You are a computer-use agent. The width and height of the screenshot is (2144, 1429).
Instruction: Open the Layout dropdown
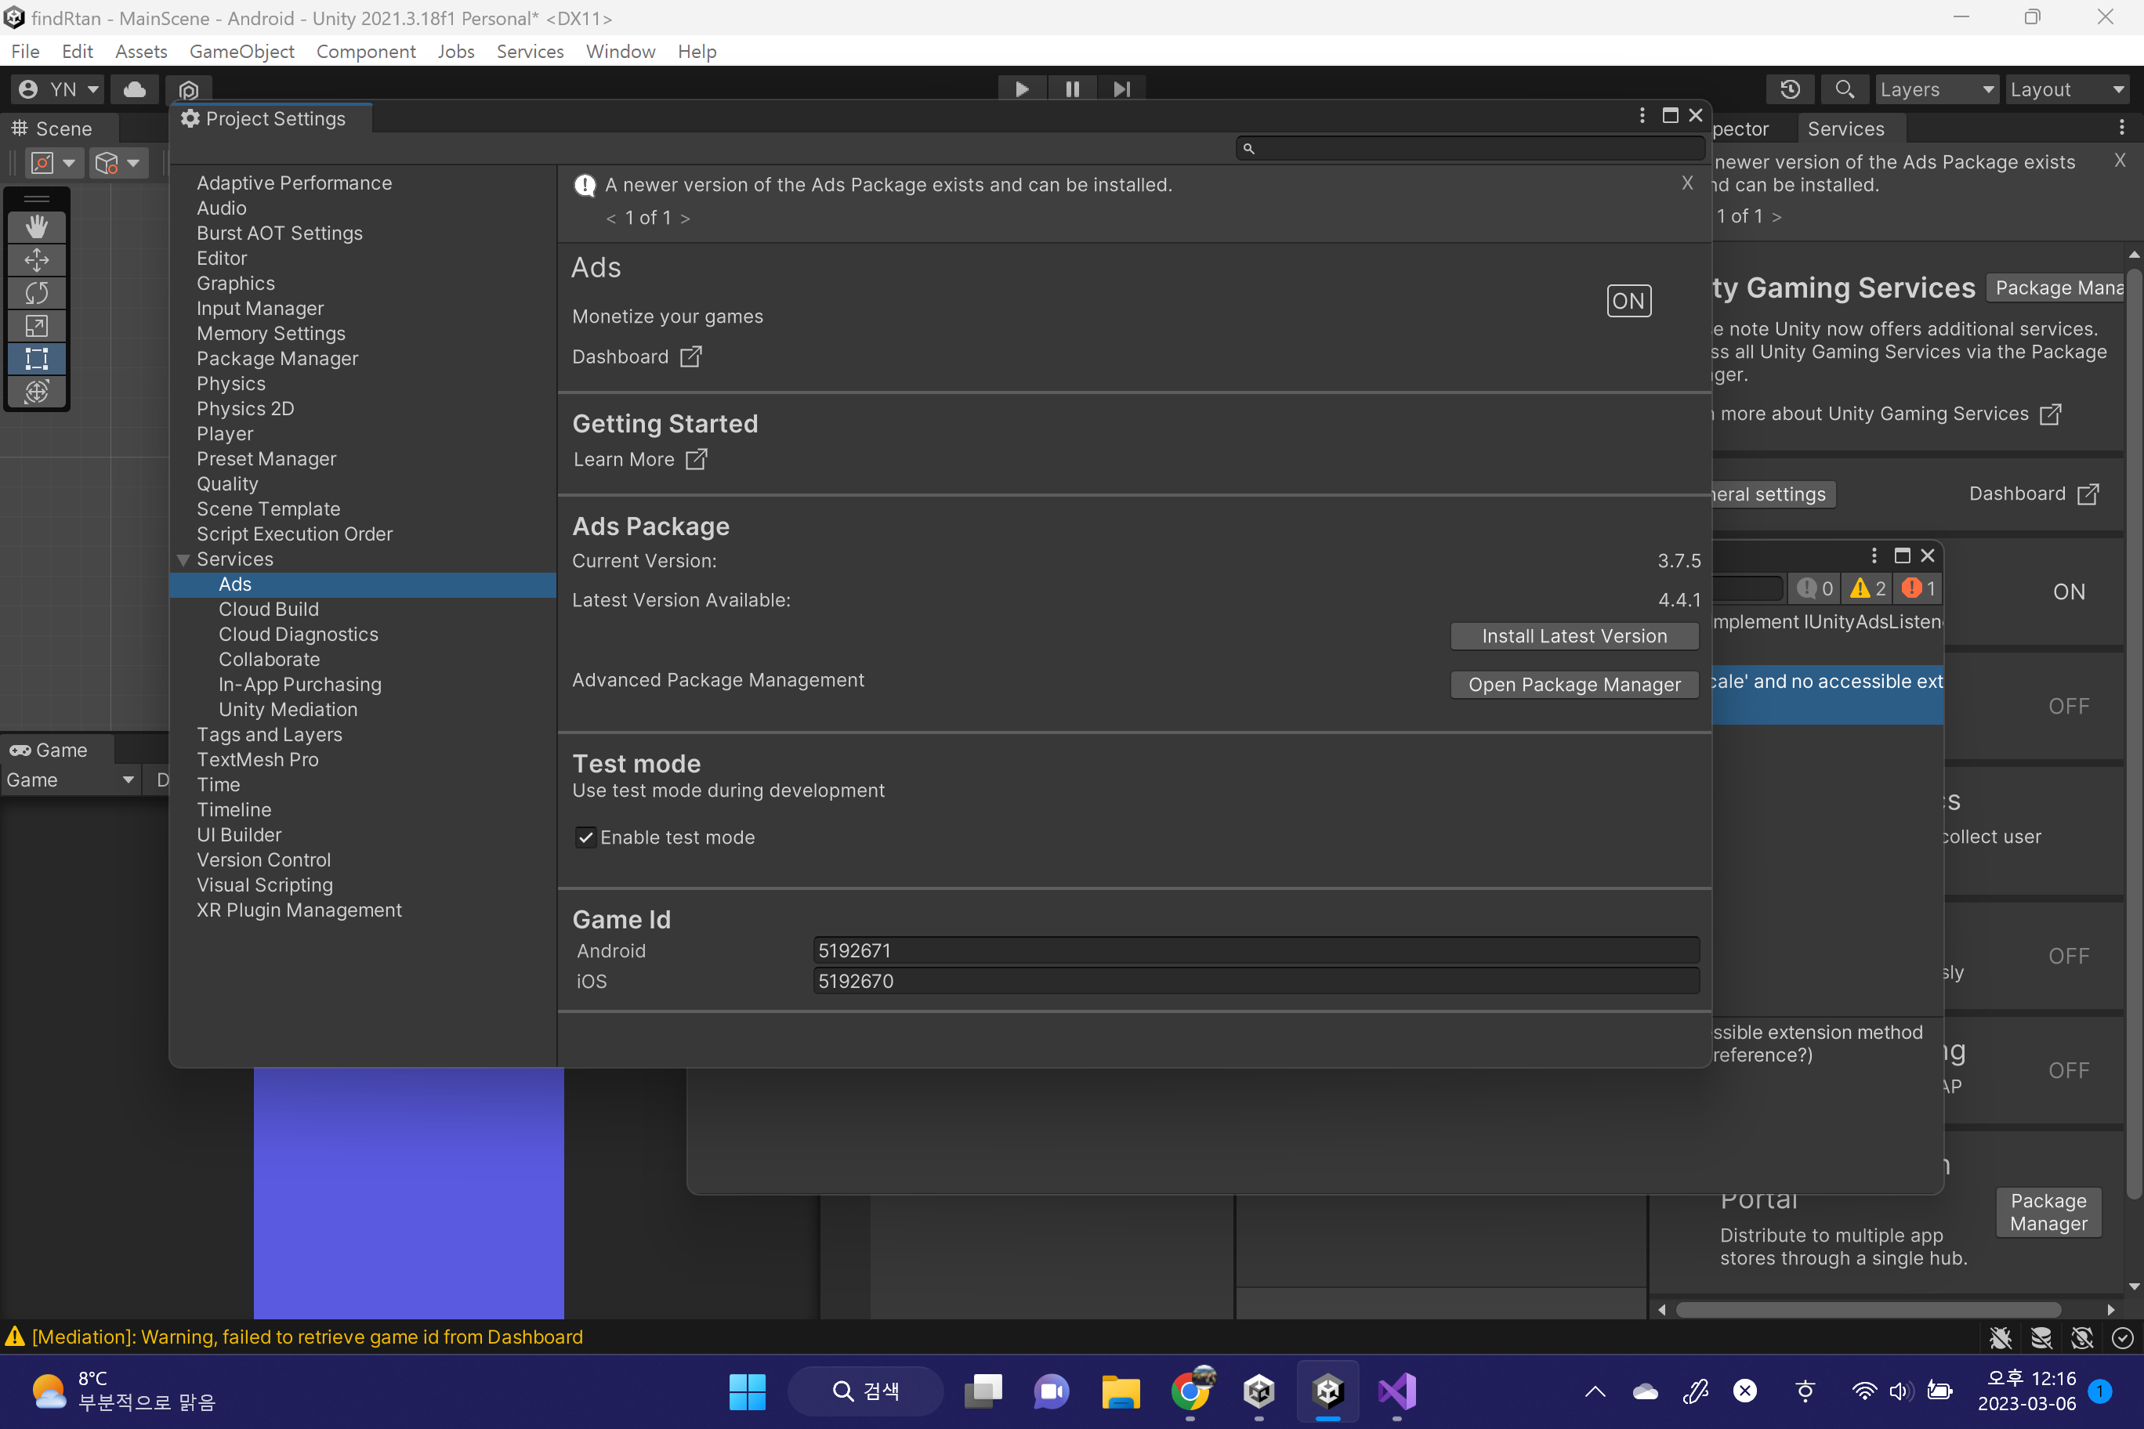[2068, 89]
